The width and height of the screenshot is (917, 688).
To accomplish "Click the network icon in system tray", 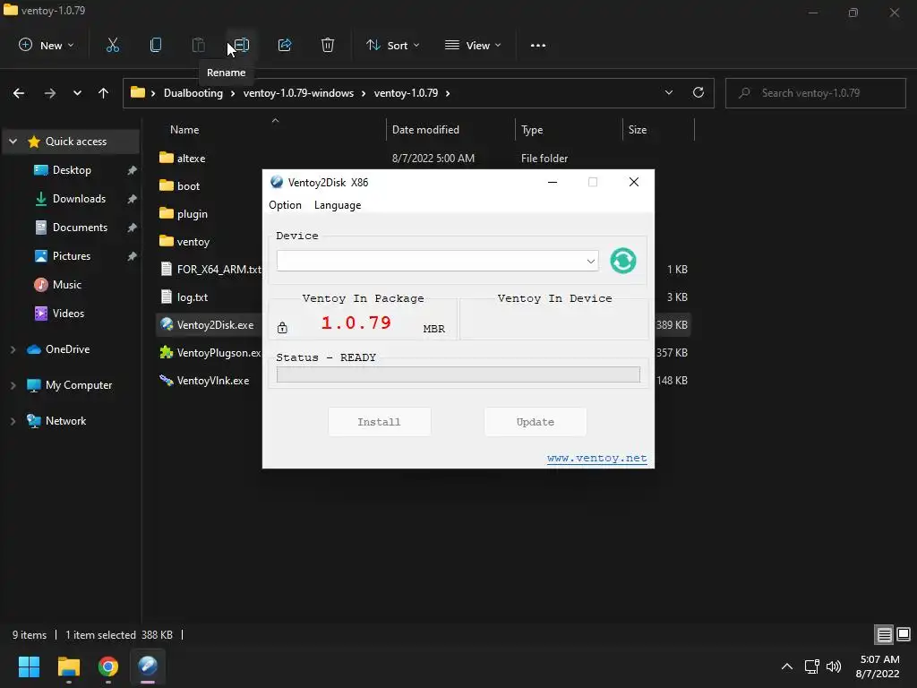I will click(x=811, y=666).
